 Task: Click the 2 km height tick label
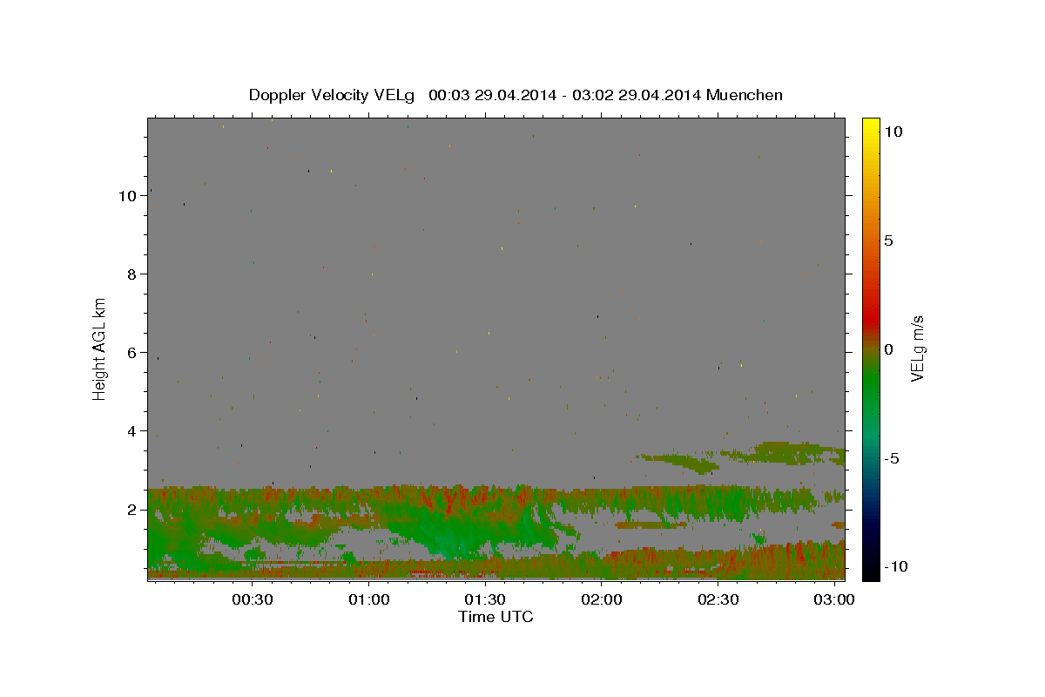(x=132, y=510)
